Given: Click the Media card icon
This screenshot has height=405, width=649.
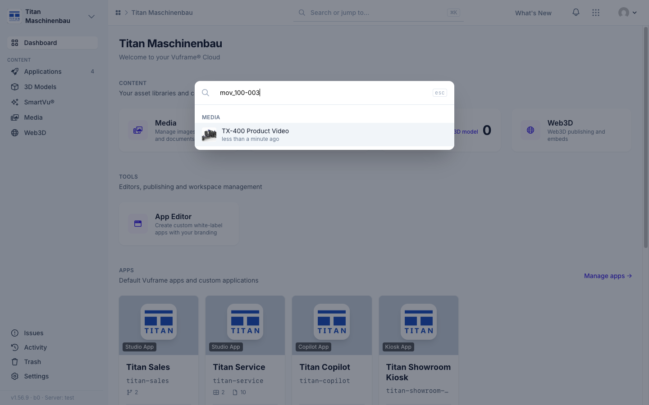Looking at the screenshot, I should 138,130.
